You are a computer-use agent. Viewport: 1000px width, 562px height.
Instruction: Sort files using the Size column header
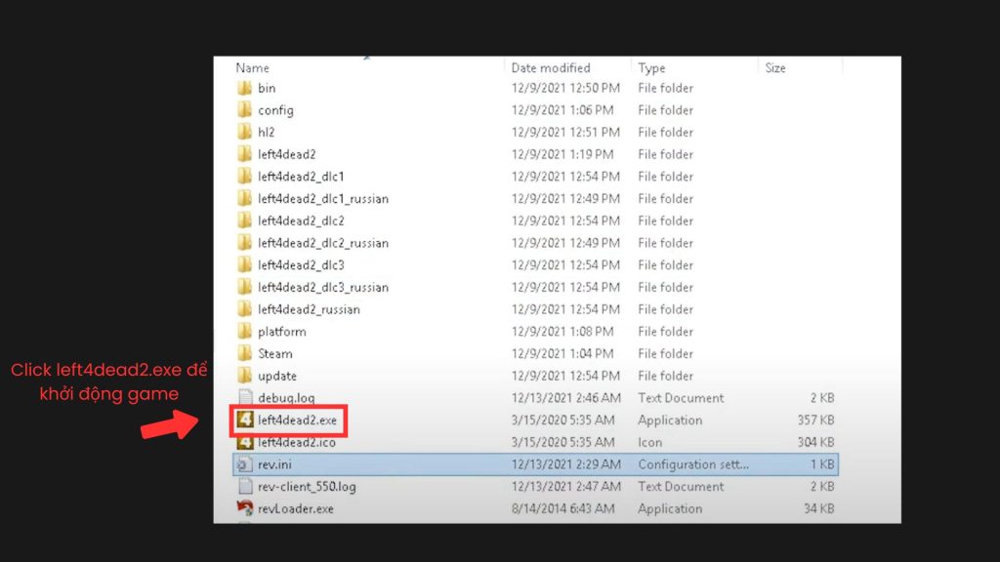775,68
